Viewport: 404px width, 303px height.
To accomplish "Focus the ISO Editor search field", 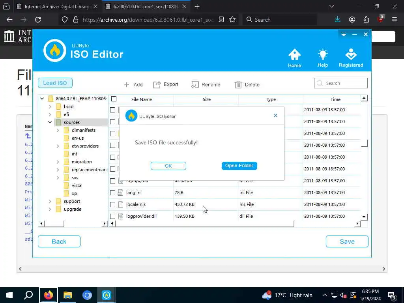I will point(340,83).
